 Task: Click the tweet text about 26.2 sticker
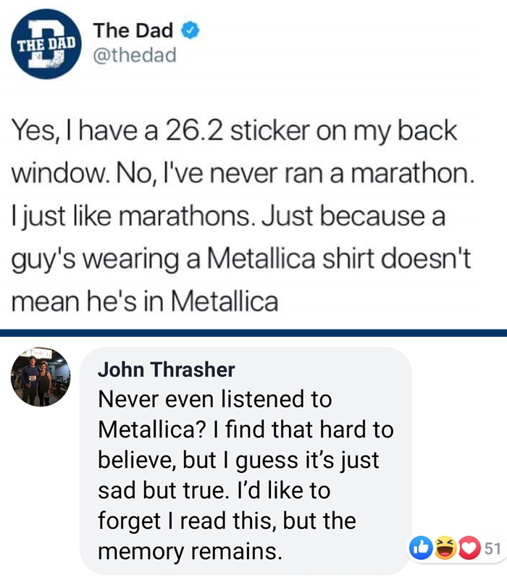click(x=241, y=215)
